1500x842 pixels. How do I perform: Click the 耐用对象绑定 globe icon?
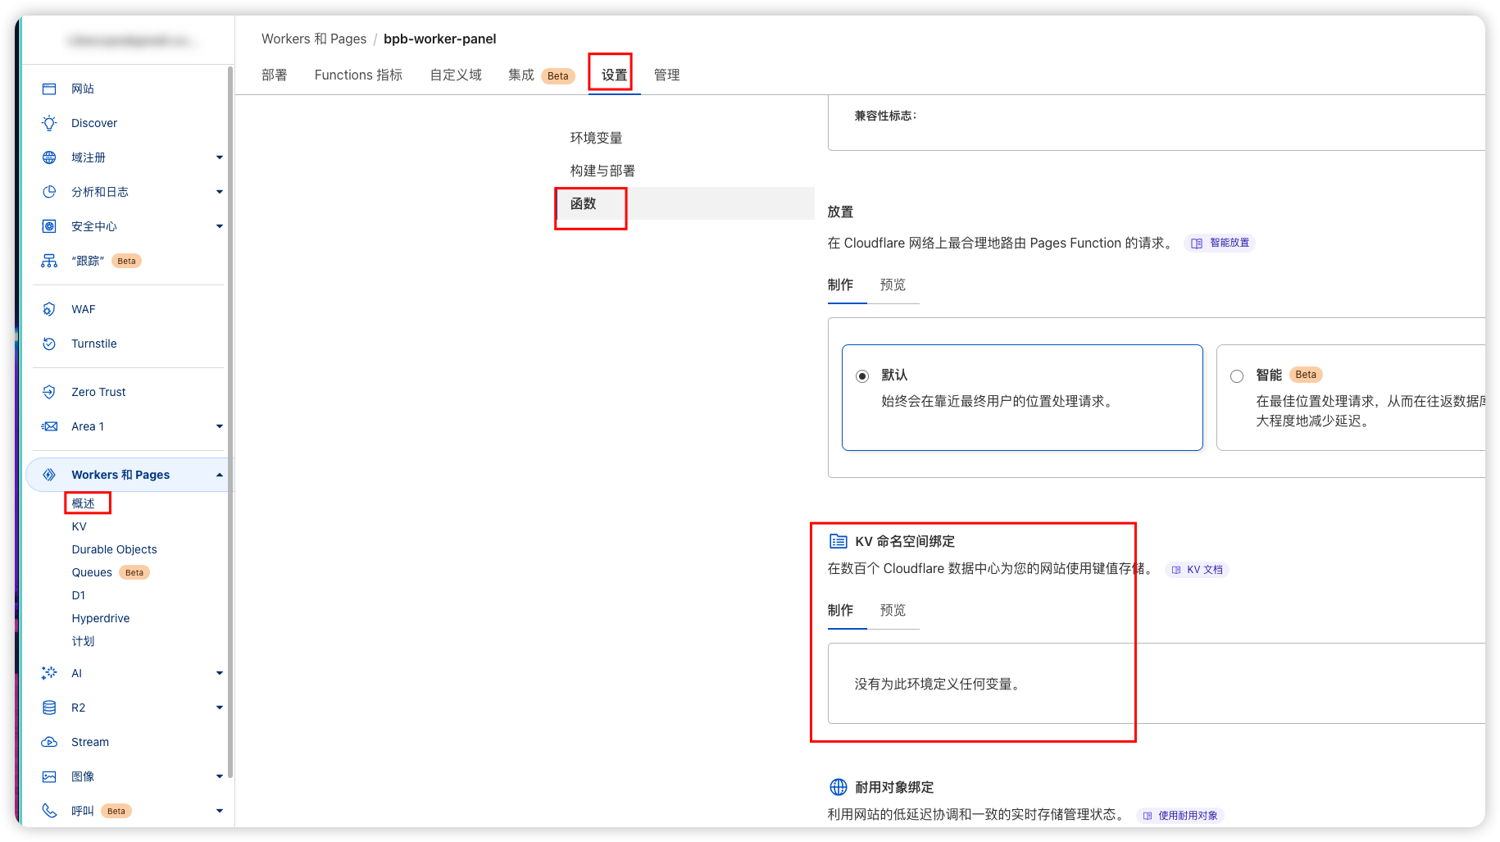(838, 787)
